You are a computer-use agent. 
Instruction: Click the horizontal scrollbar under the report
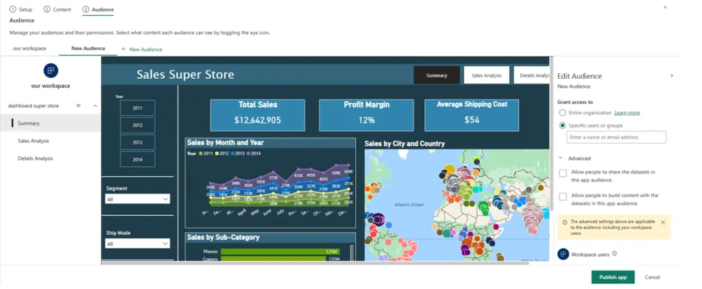click(x=315, y=263)
